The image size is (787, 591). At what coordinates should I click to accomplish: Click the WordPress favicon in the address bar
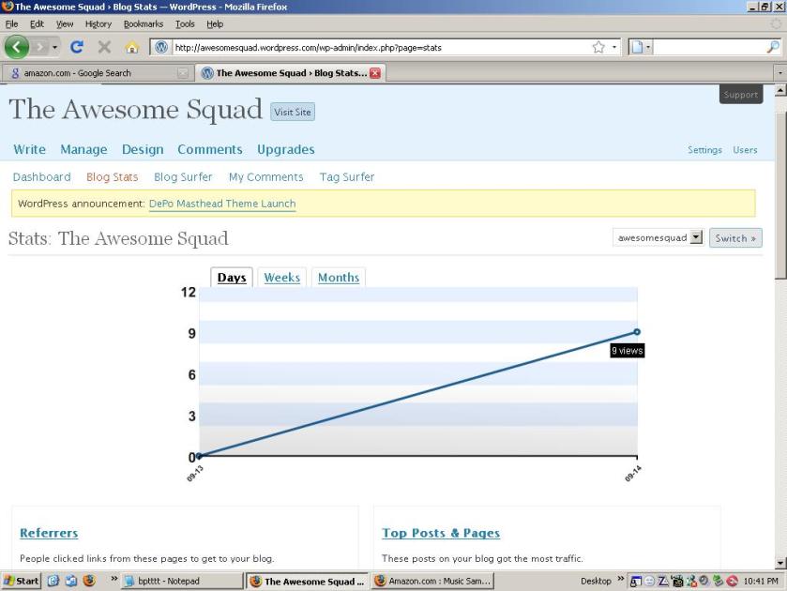coord(160,47)
